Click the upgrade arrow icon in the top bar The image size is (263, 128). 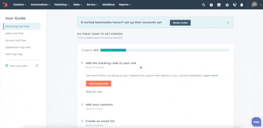pyautogui.click(x=211, y=5)
